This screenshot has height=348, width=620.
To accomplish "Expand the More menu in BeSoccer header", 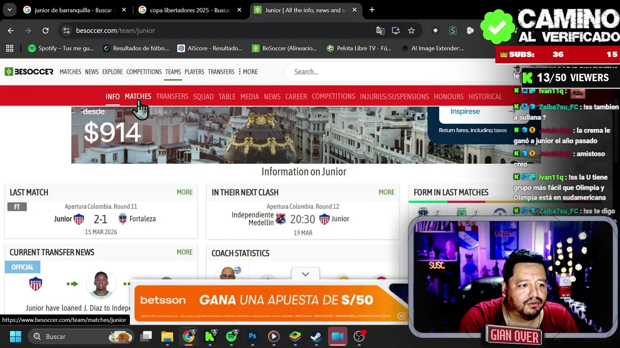I will (248, 72).
